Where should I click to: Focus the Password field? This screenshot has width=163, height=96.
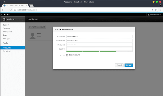pyautogui.click(x=100, y=45)
